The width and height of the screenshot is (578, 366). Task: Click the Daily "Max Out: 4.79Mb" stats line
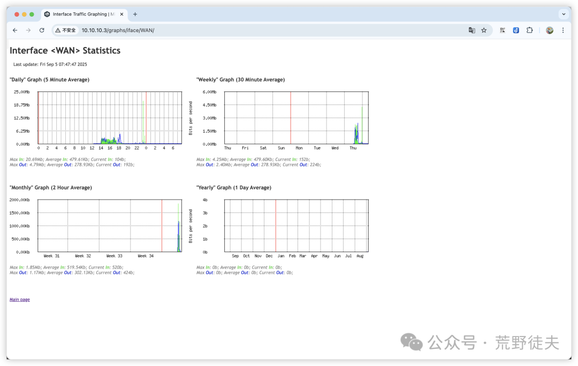pyautogui.click(x=72, y=165)
